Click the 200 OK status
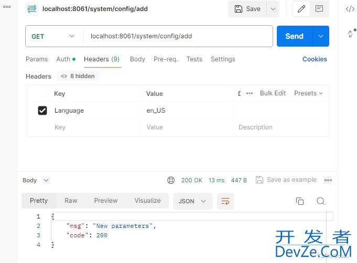The image size is (357, 263). click(192, 180)
